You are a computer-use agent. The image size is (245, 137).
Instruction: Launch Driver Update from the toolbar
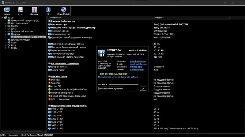(x=63, y=11)
